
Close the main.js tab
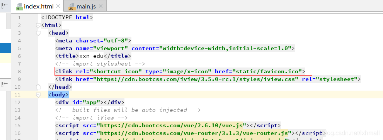tap(100, 6)
